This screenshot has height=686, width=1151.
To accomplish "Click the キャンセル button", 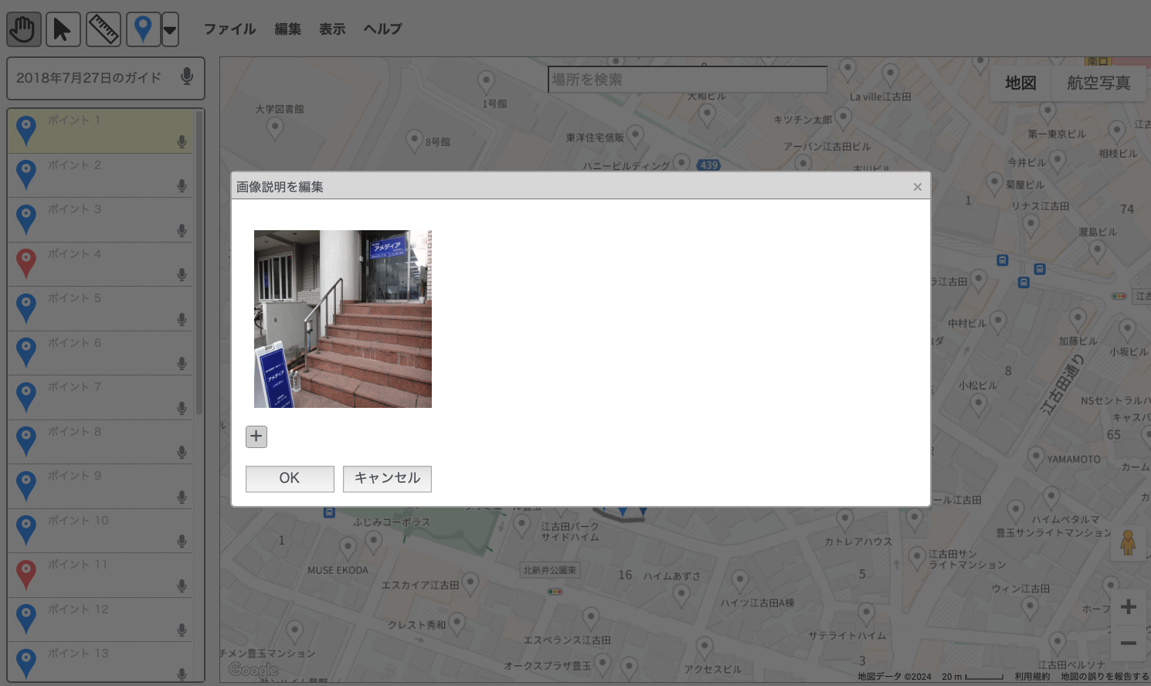I will pyautogui.click(x=387, y=478).
